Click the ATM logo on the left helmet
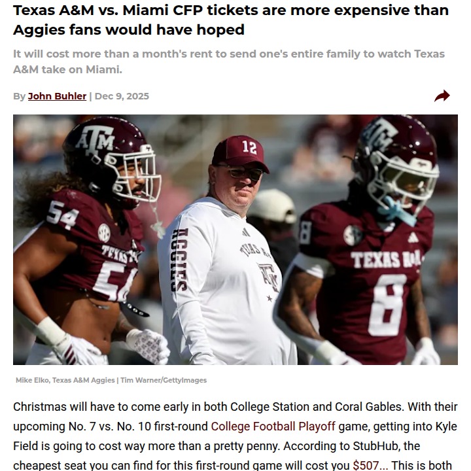Viewport: 471px width, 471px height. pyautogui.click(x=96, y=140)
